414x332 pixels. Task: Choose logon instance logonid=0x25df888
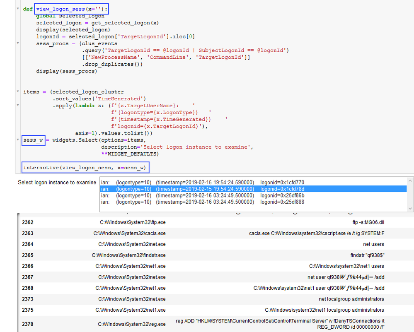254,202
